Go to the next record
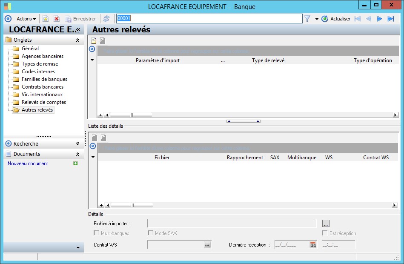Image resolution: width=404 pixels, height=264 pixels. [379, 19]
